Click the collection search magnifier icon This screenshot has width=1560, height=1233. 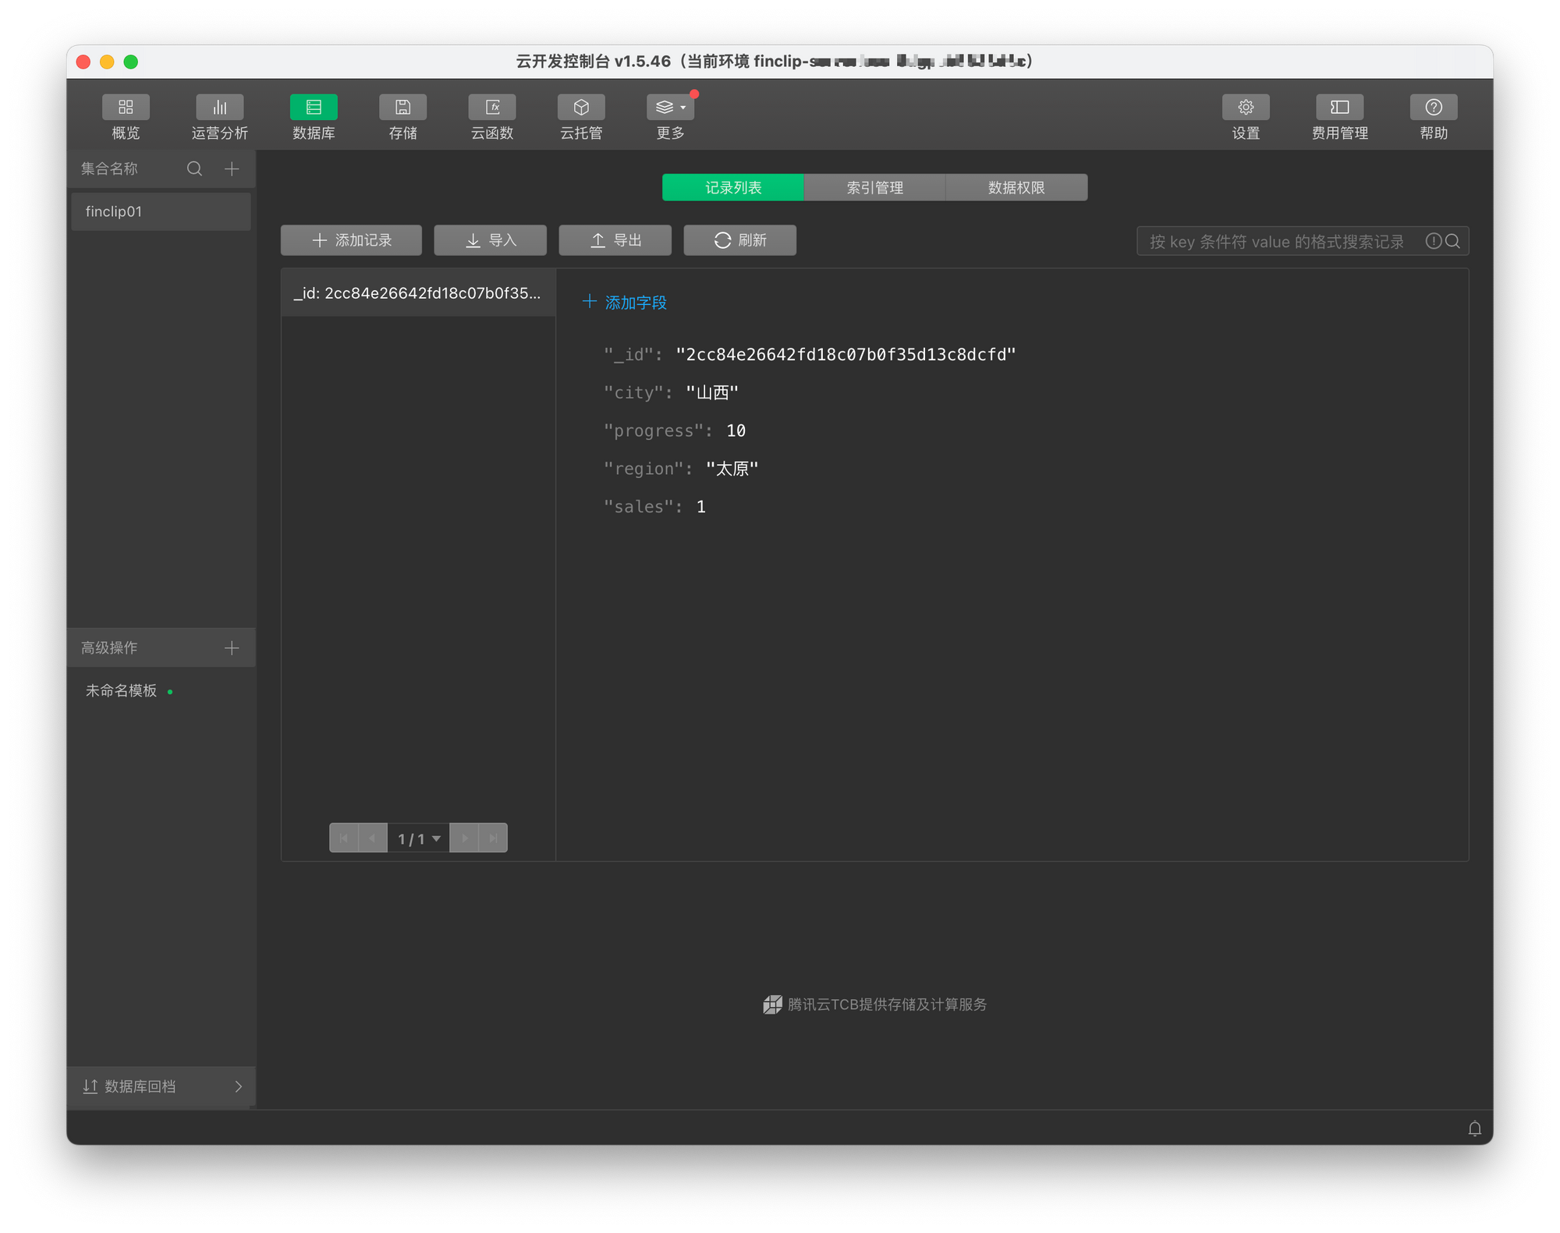click(x=194, y=168)
